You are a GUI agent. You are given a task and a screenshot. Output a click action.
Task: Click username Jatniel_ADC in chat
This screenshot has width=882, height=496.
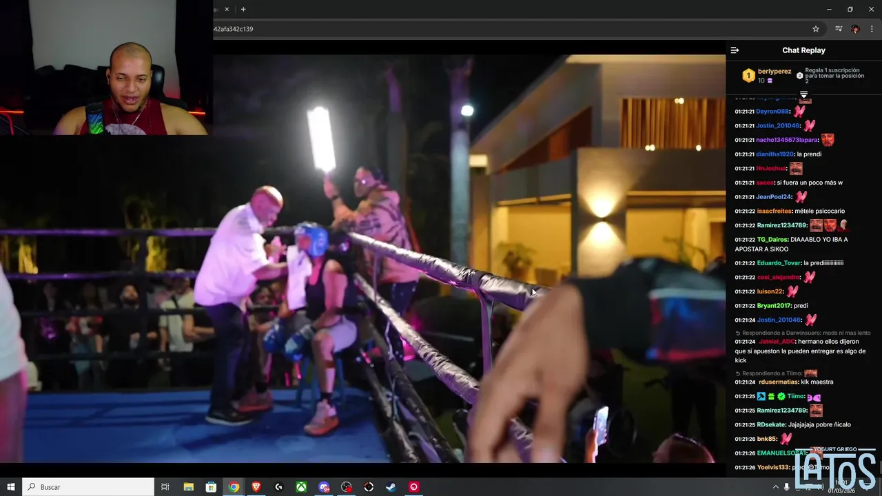click(x=777, y=342)
